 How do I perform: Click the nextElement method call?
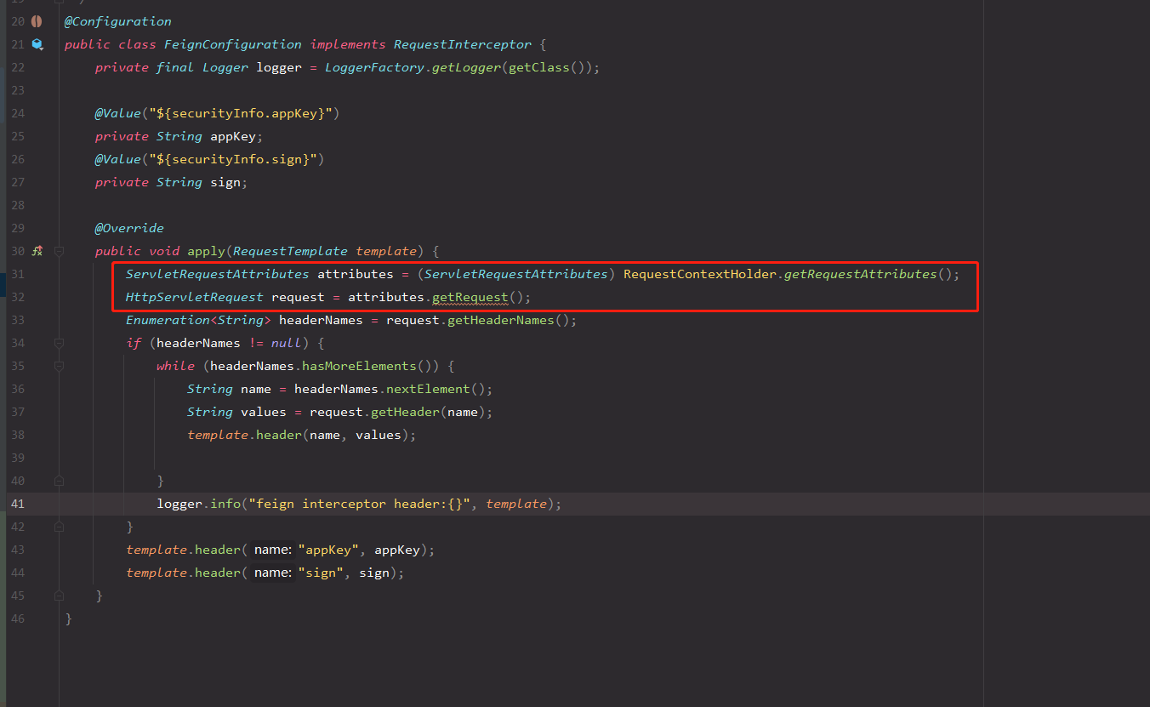point(428,389)
